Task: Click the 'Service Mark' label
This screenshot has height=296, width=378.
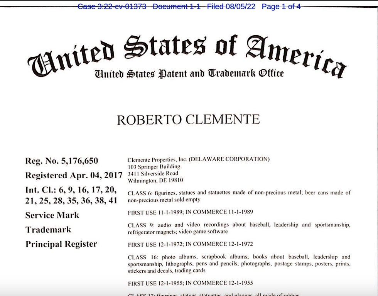Action: pyautogui.click(x=52, y=215)
